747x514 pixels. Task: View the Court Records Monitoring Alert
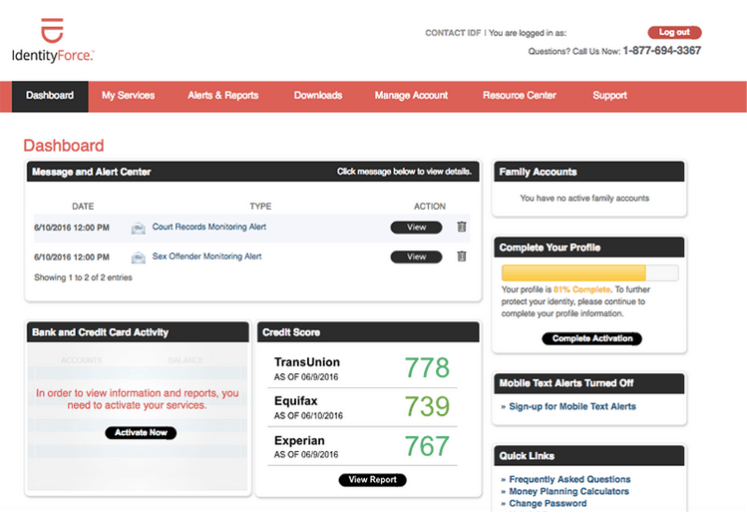pos(416,228)
